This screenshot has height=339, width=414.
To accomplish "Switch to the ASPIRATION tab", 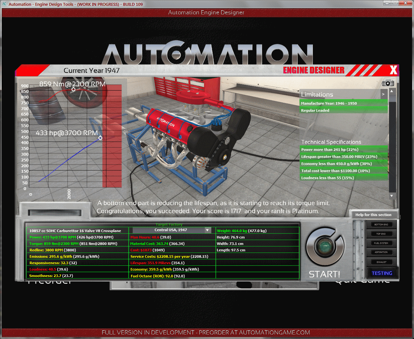I will [381, 252].
